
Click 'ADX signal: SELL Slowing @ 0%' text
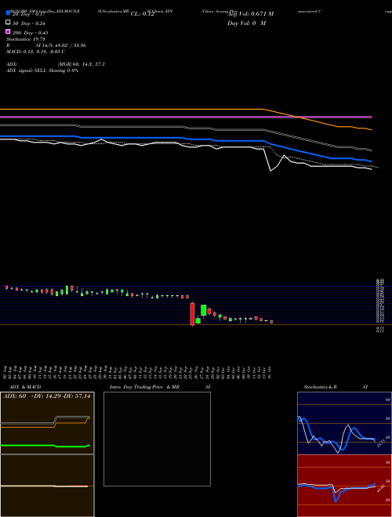point(42,70)
